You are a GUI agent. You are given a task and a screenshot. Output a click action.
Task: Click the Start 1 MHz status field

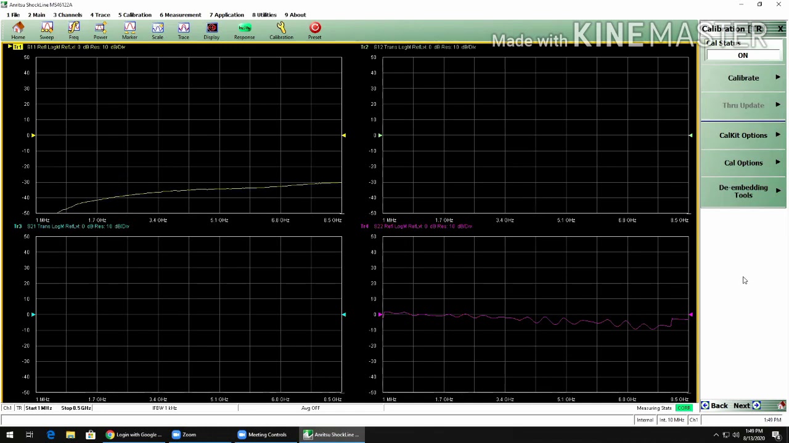pos(38,408)
